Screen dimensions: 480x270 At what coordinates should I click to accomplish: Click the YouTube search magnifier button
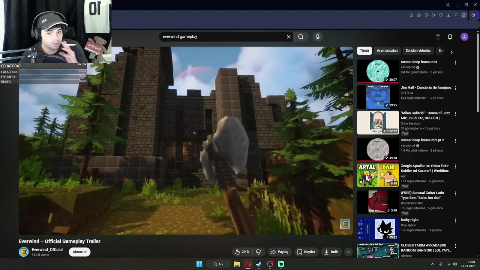301,37
